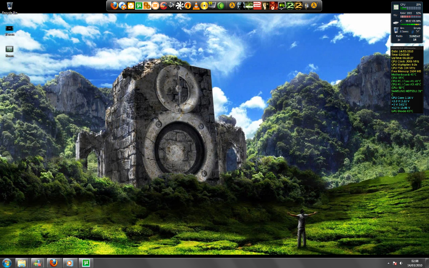429x268 pixels.
Task: Click the orange circular lines dock icon
Action: click(155, 5)
